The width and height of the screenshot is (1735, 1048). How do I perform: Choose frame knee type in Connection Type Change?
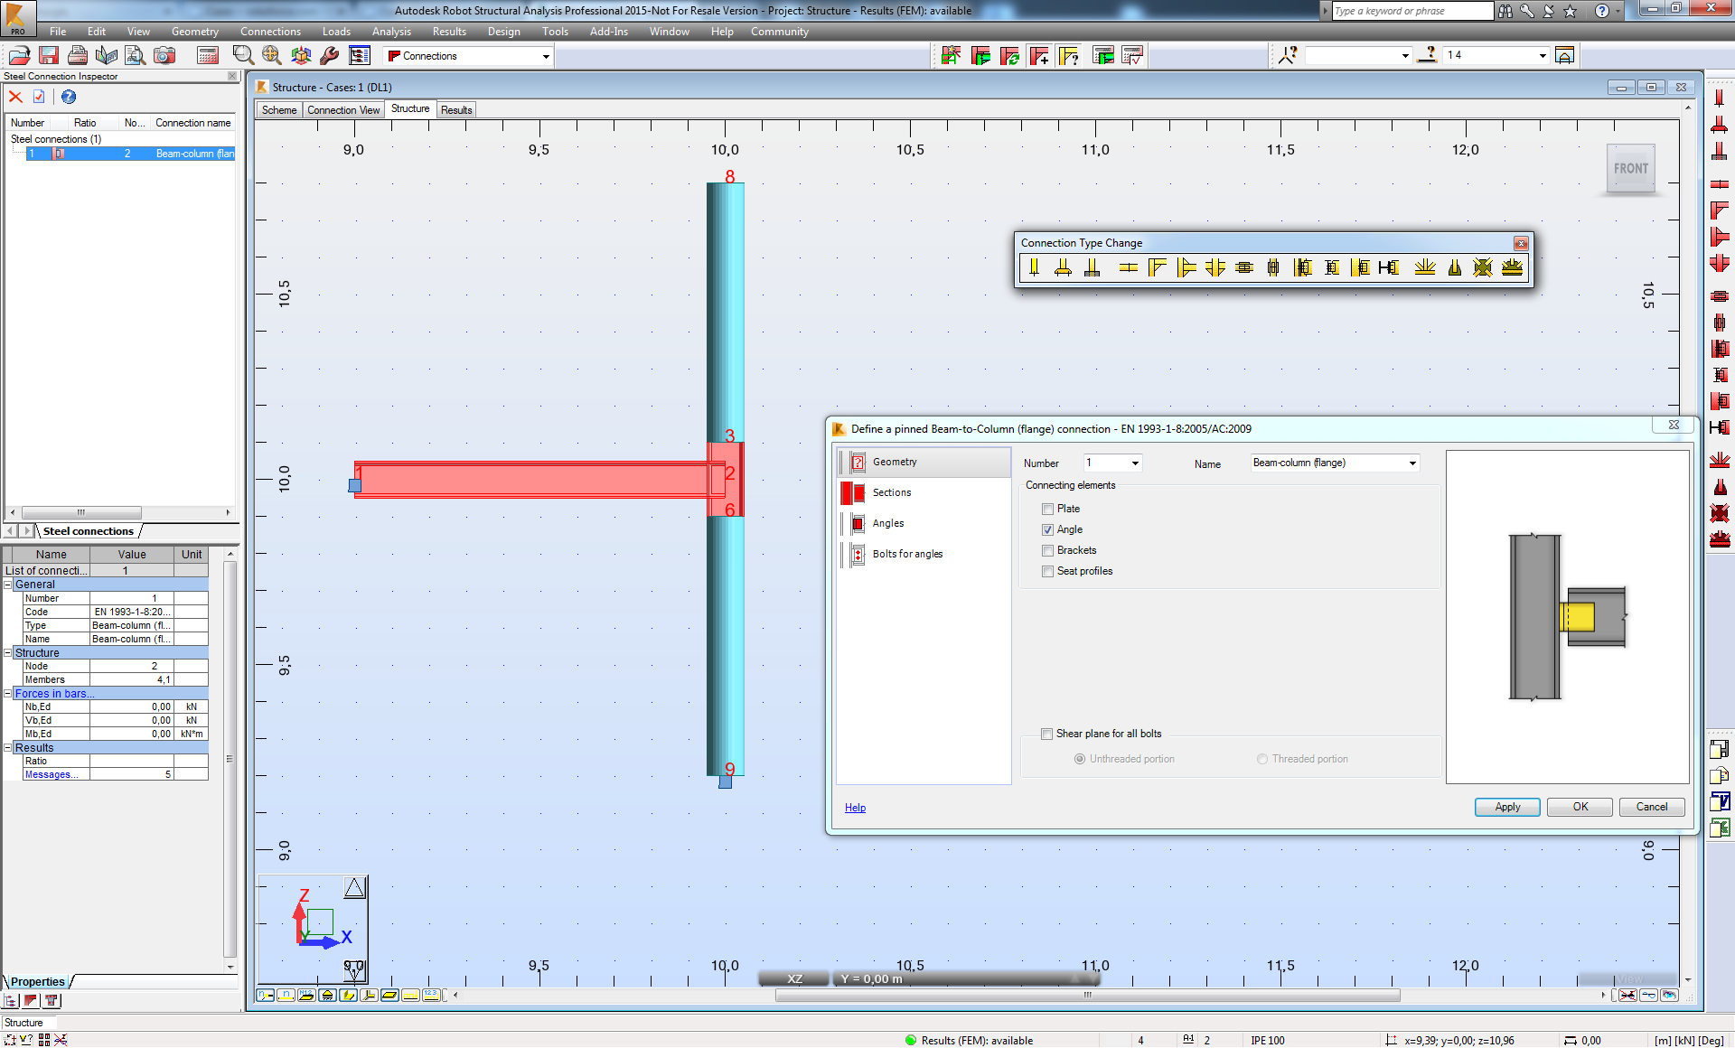[1158, 267]
